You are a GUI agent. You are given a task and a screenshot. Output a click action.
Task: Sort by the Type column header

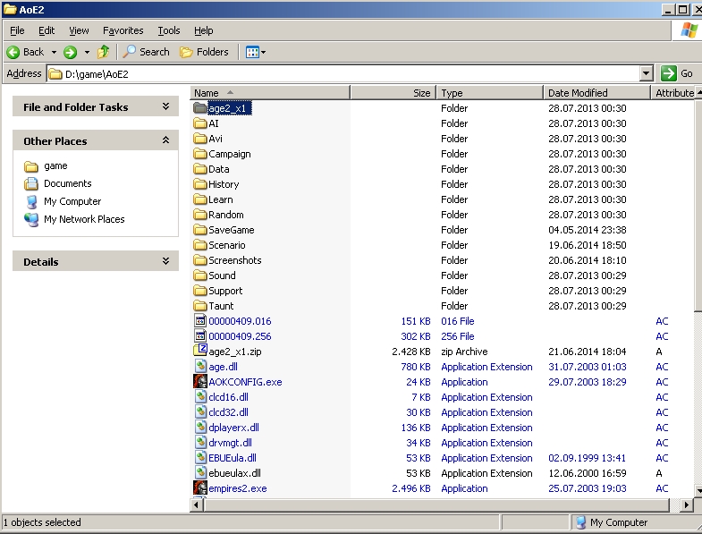pyautogui.click(x=490, y=93)
